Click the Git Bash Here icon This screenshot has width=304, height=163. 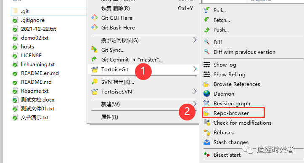point(95,27)
